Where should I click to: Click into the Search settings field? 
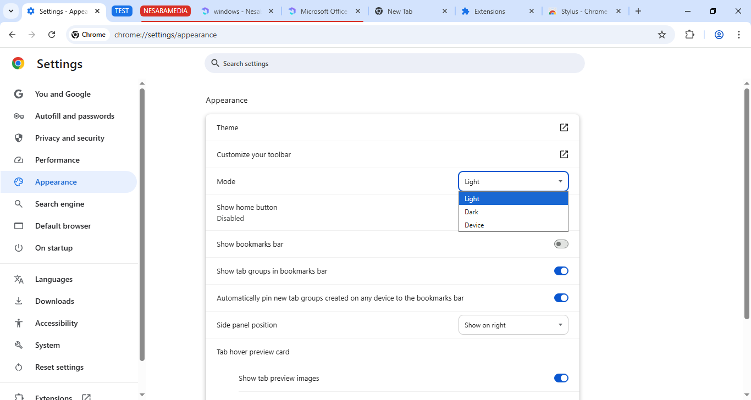[396, 64]
